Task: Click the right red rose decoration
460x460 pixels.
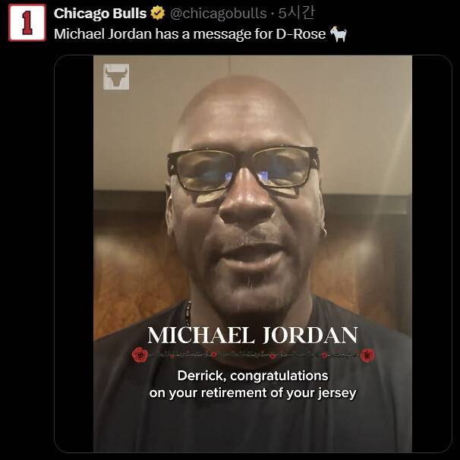Action: pyautogui.click(x=367, y=355)
